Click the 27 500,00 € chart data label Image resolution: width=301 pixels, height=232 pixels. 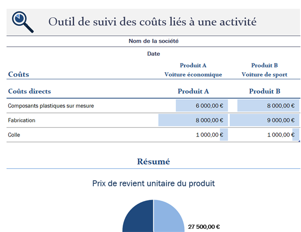pyautogui.click(x=204, y=227)
